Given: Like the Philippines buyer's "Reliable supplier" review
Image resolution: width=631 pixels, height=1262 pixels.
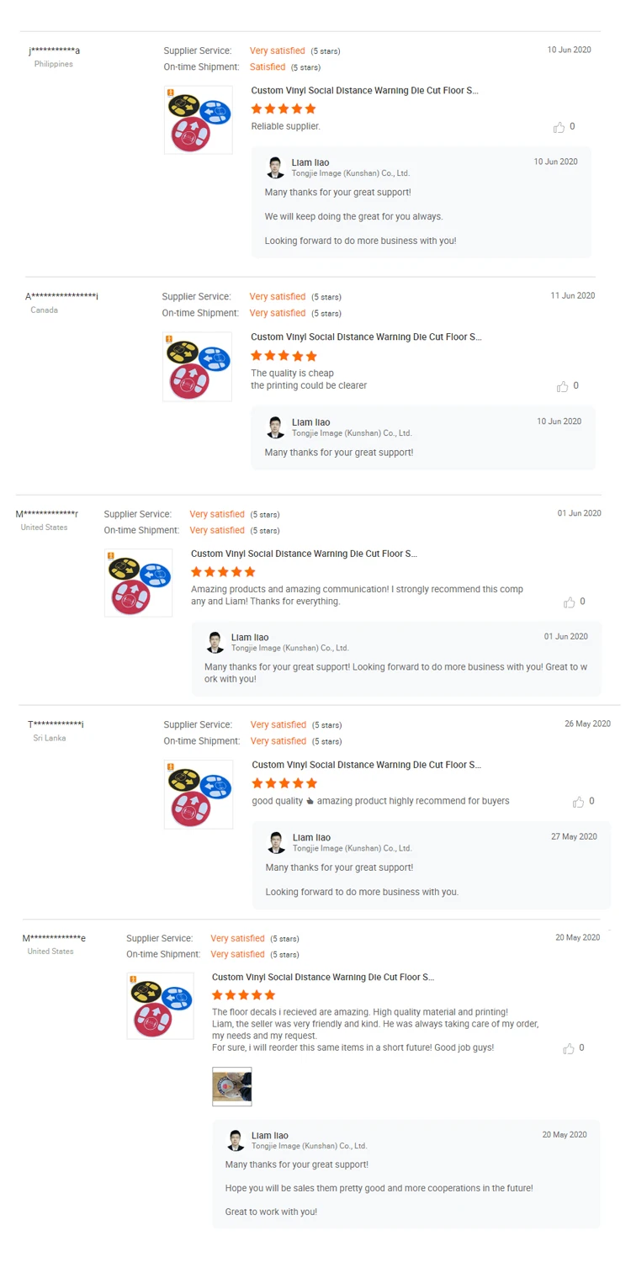Looking at the screenshot, I should pos(559,127).
